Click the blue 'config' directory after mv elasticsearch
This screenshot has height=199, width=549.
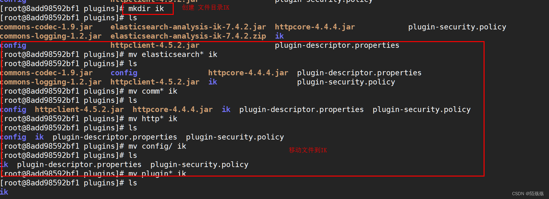coord(124,73)
